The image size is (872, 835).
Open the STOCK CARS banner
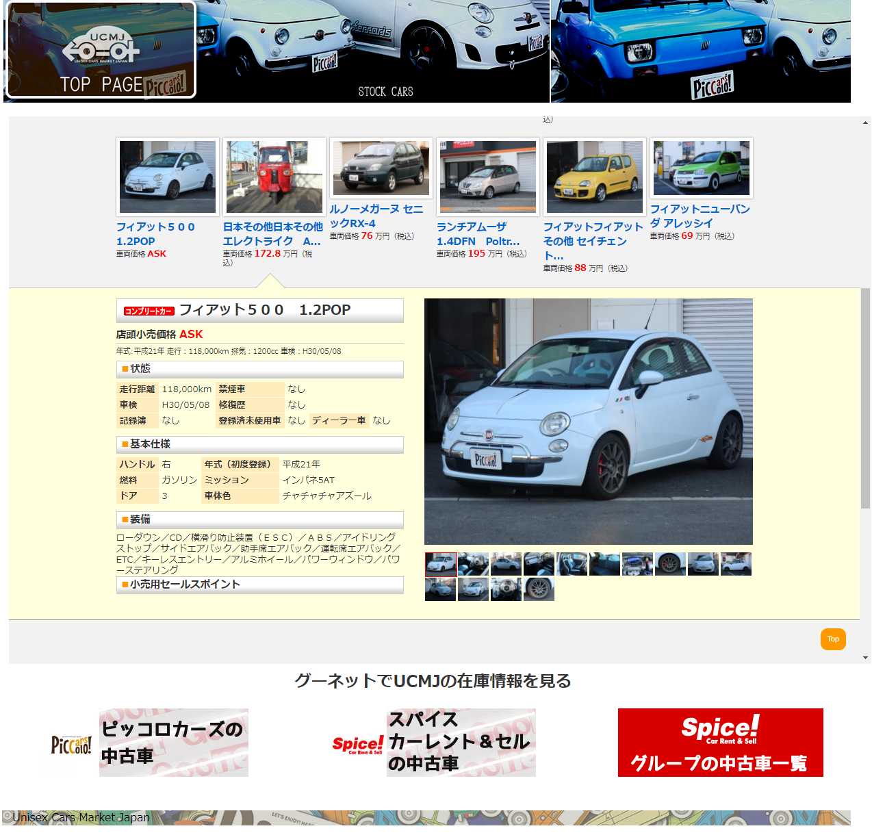click(x=373, y=51)
